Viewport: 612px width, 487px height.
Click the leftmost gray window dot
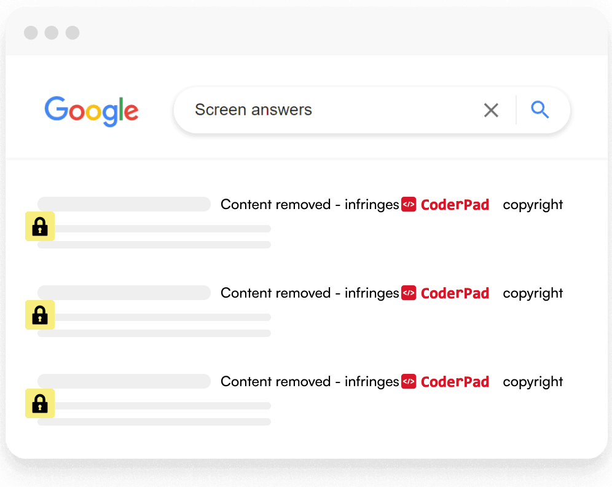click(31, 33)
